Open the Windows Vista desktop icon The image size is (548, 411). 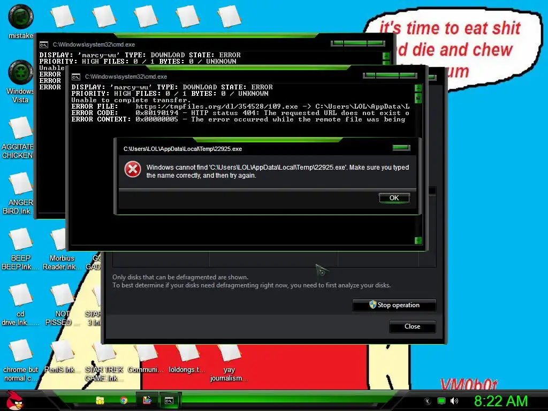[21, 81]
